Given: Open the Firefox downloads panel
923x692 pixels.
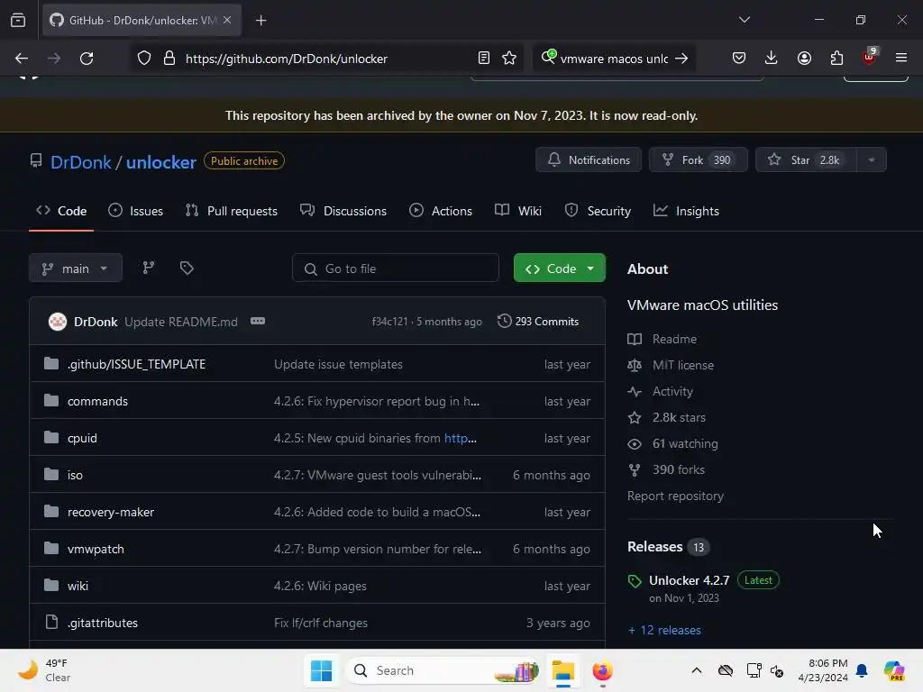Looking at the screenshot, I should (x=772, y=59).
